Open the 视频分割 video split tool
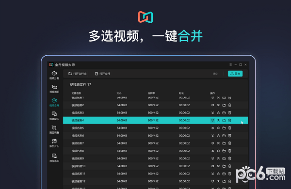This screenshot has height=189, width=291. (x=54, y=75)
